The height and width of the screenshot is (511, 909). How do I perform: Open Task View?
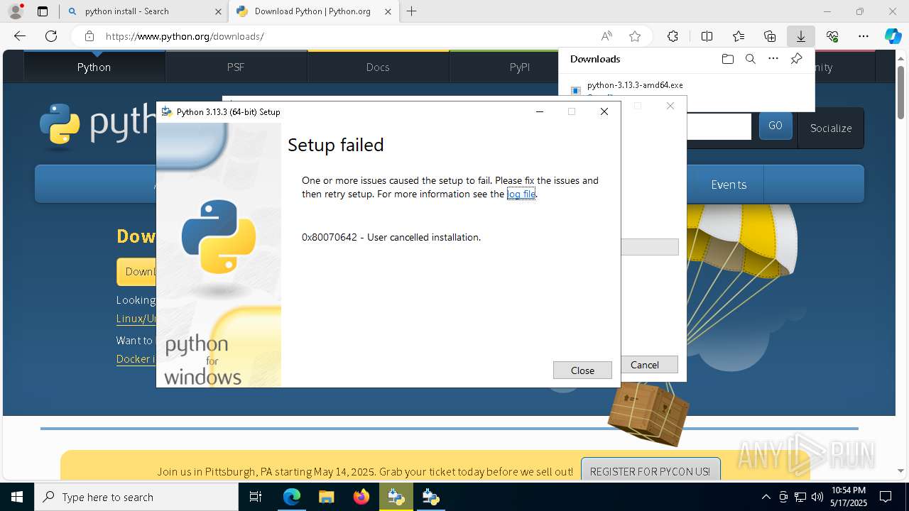(x=256, y=497)
